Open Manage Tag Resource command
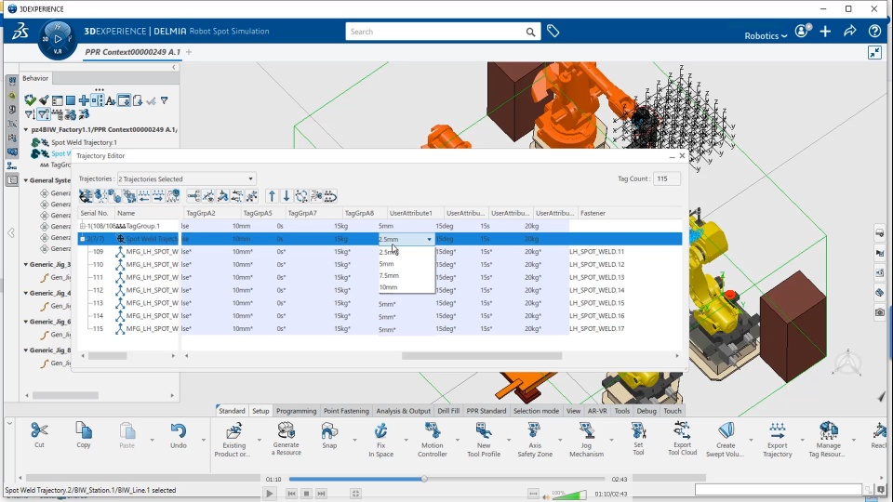893x502 pixels. [x=829, y=440]
